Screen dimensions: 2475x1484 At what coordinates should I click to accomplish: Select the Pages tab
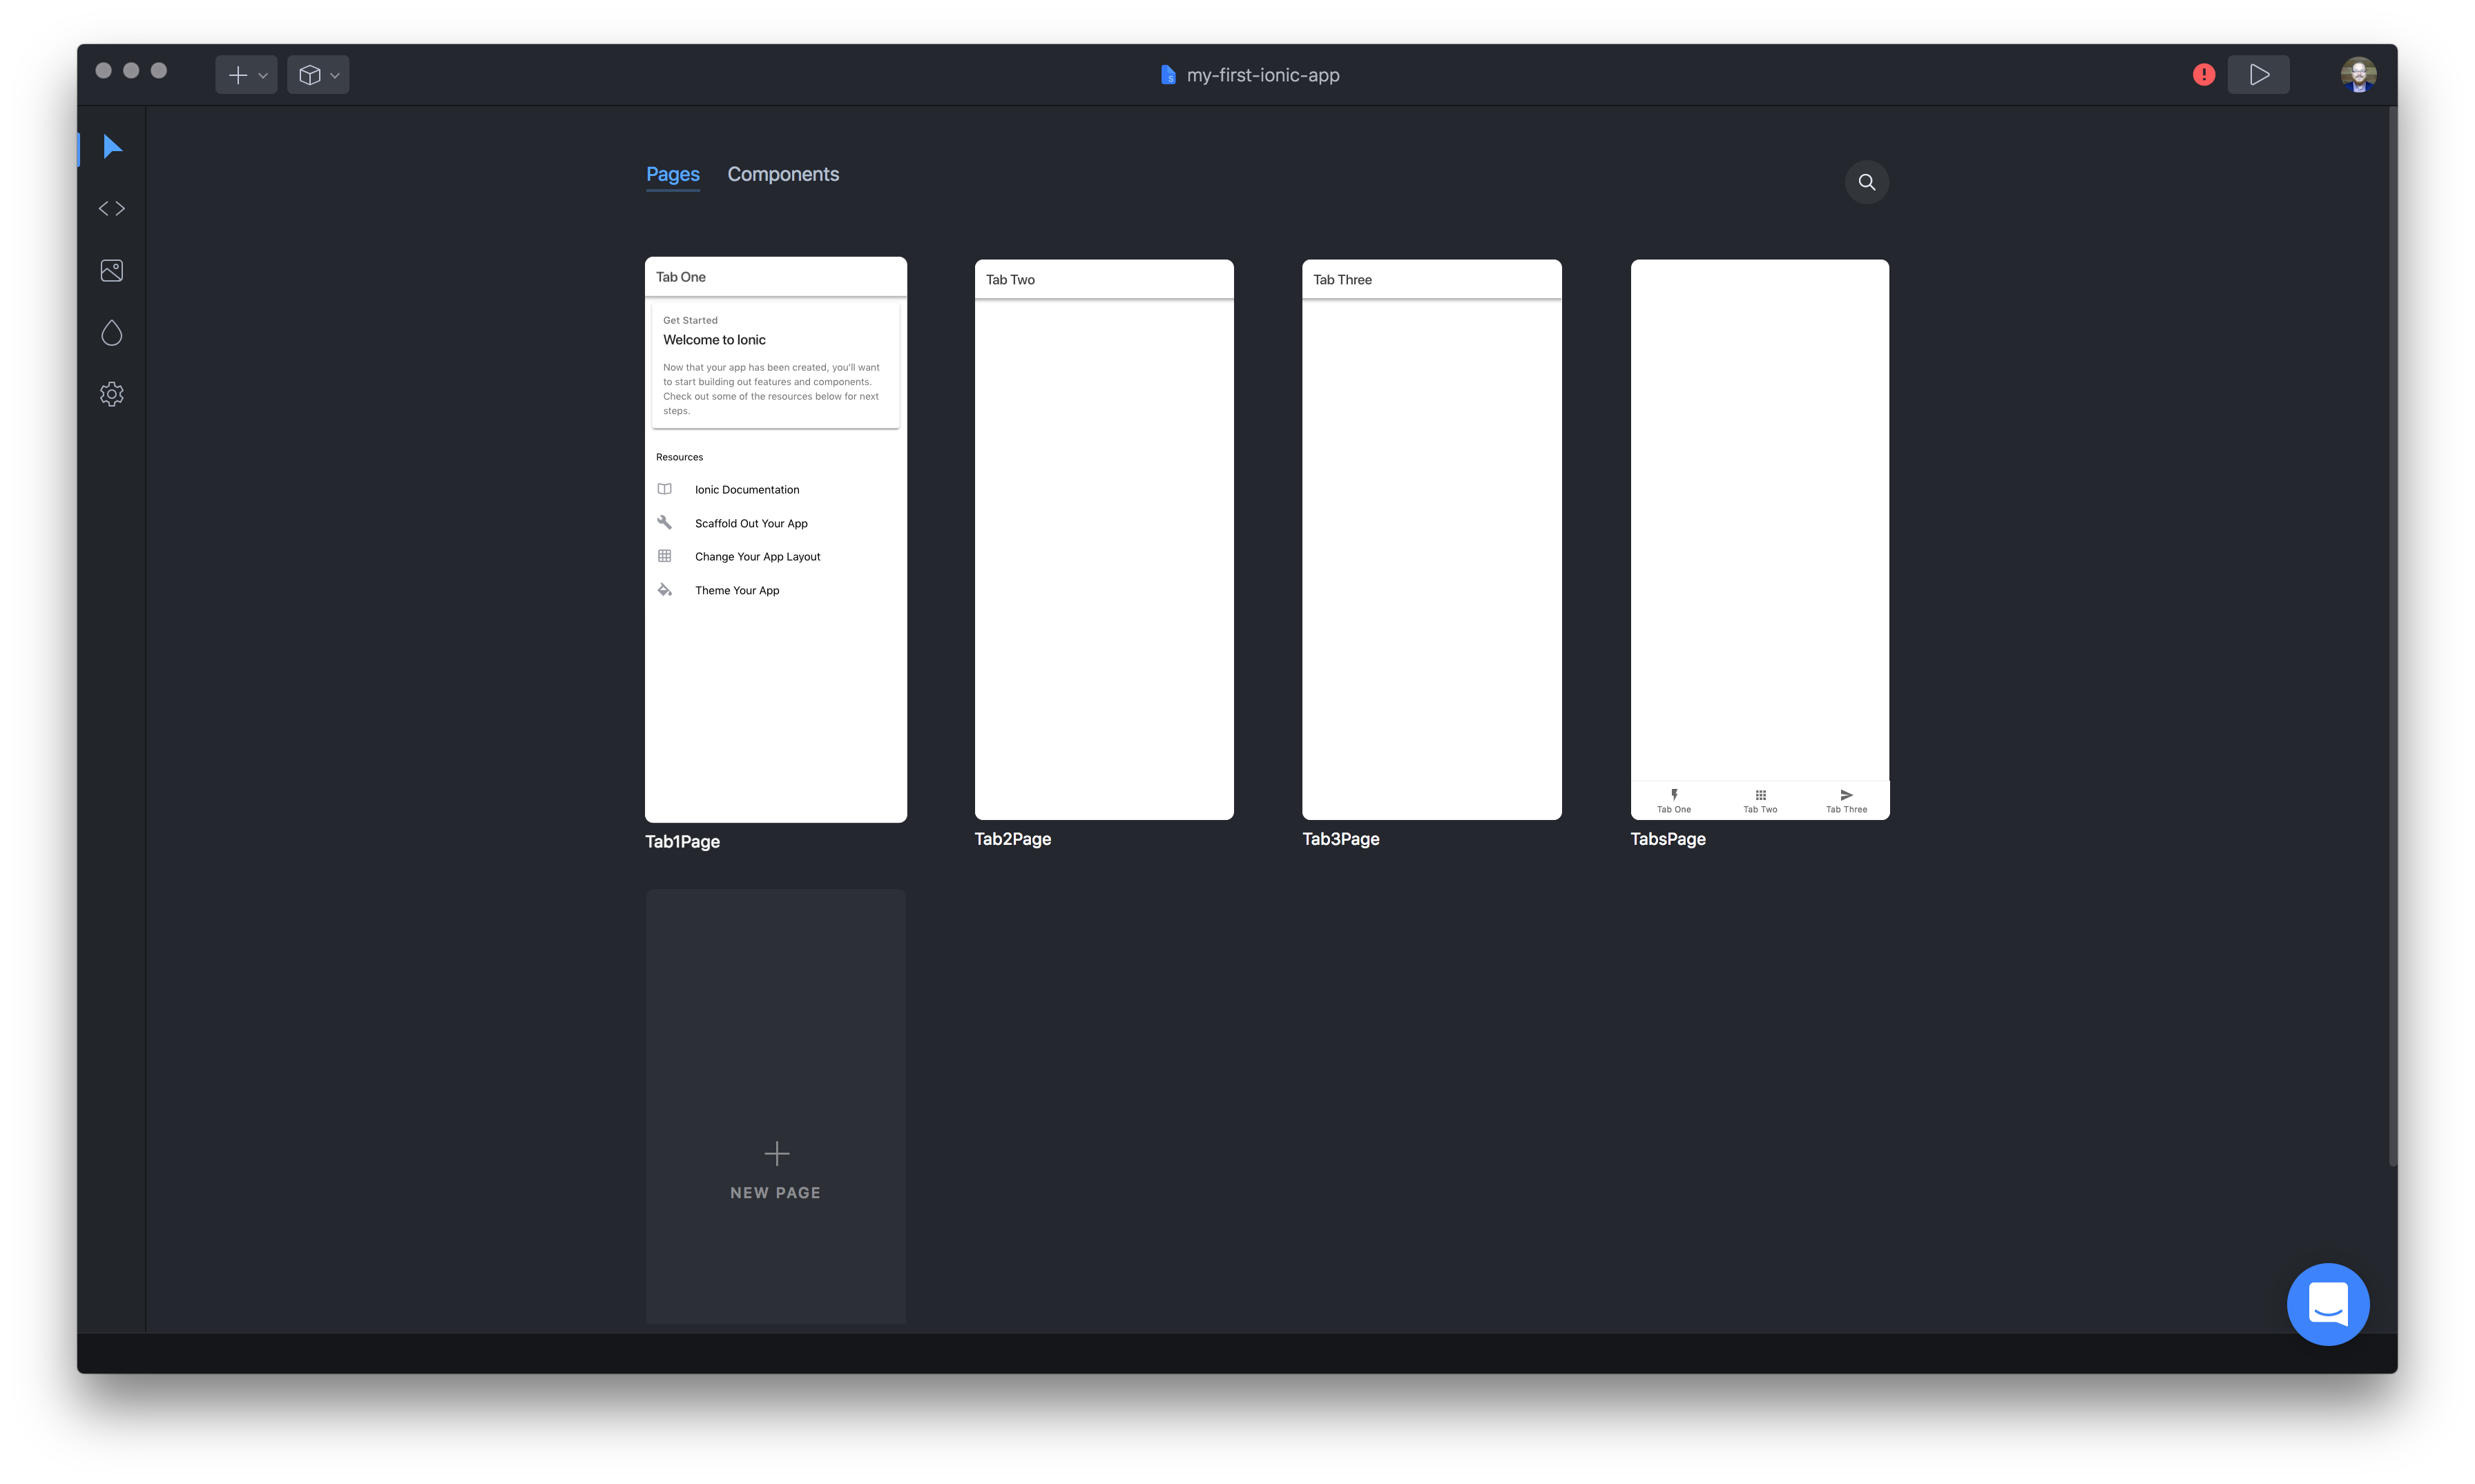(x=673, y=174)
